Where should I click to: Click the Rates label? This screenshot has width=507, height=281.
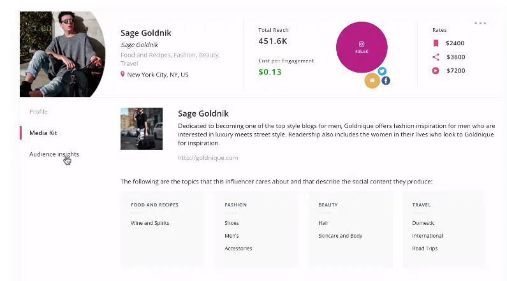pyautogui.click(x=439, y=30)
